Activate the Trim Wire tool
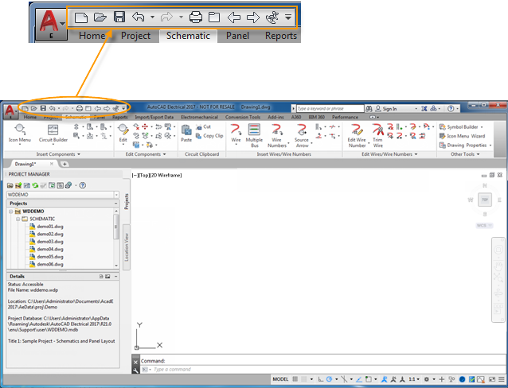The width and height of the screenshot is (508, 388). (x=377, y=135)
